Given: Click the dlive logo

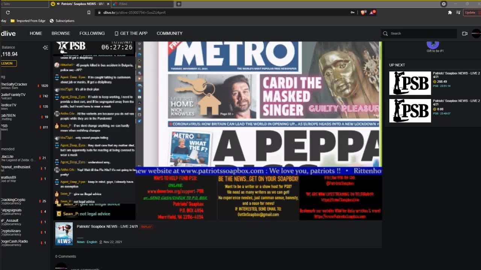Looking at the screenshot, I should click(x=8, y=33).
